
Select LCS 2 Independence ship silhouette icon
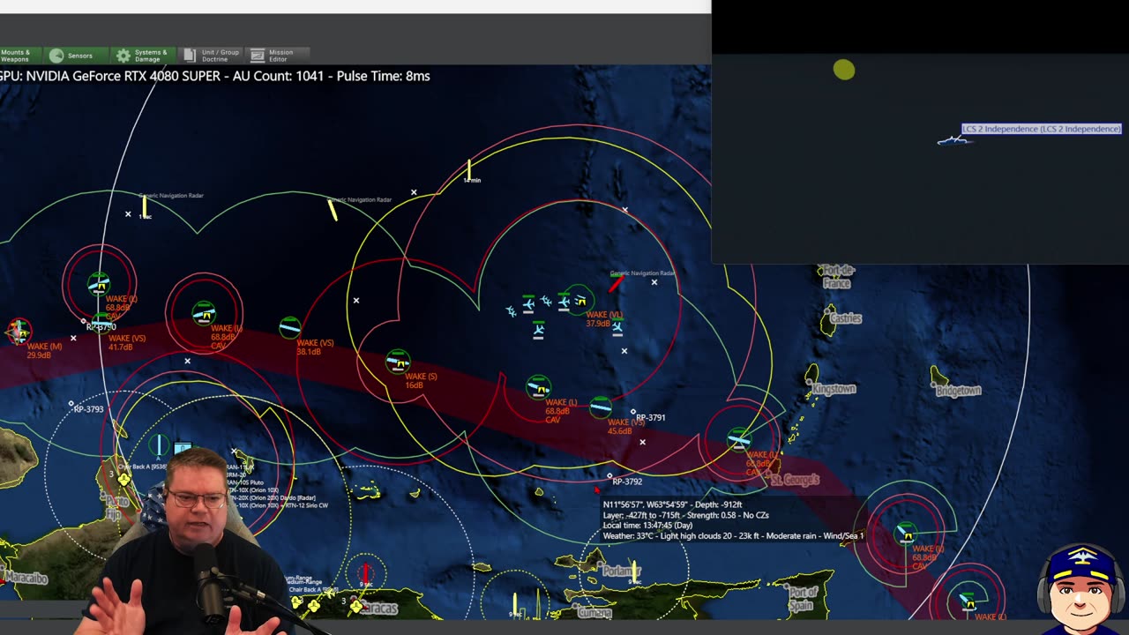tap(953, 139)
